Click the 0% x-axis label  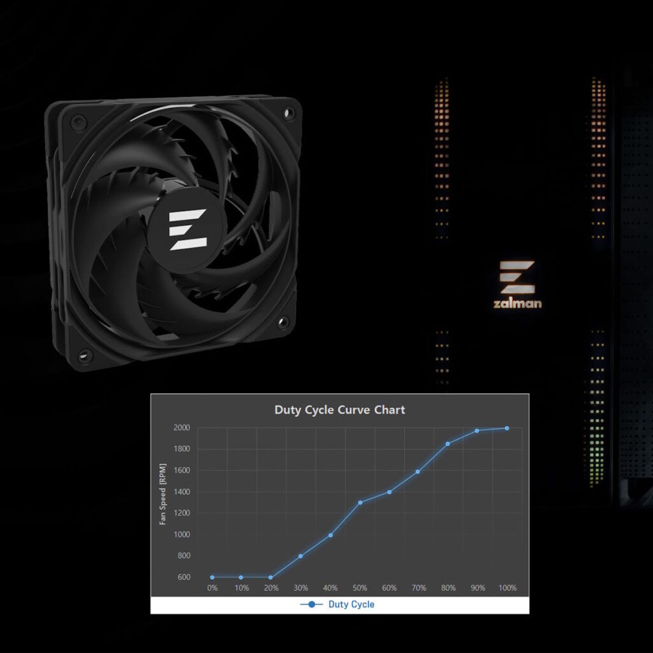(212, 588)
